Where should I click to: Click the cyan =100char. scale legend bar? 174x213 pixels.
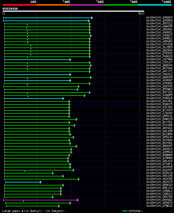pyautogui.click(x=125, y=211)
